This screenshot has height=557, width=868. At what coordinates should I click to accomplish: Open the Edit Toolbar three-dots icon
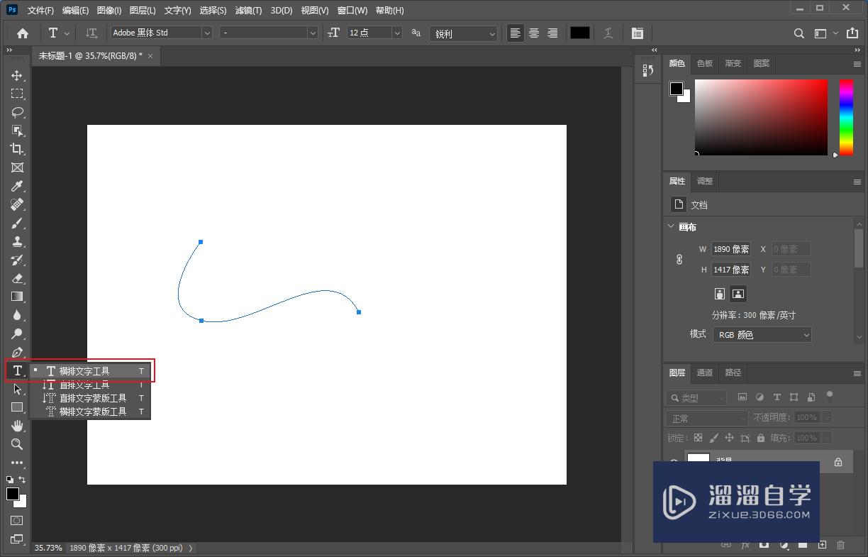pos(17,463)
